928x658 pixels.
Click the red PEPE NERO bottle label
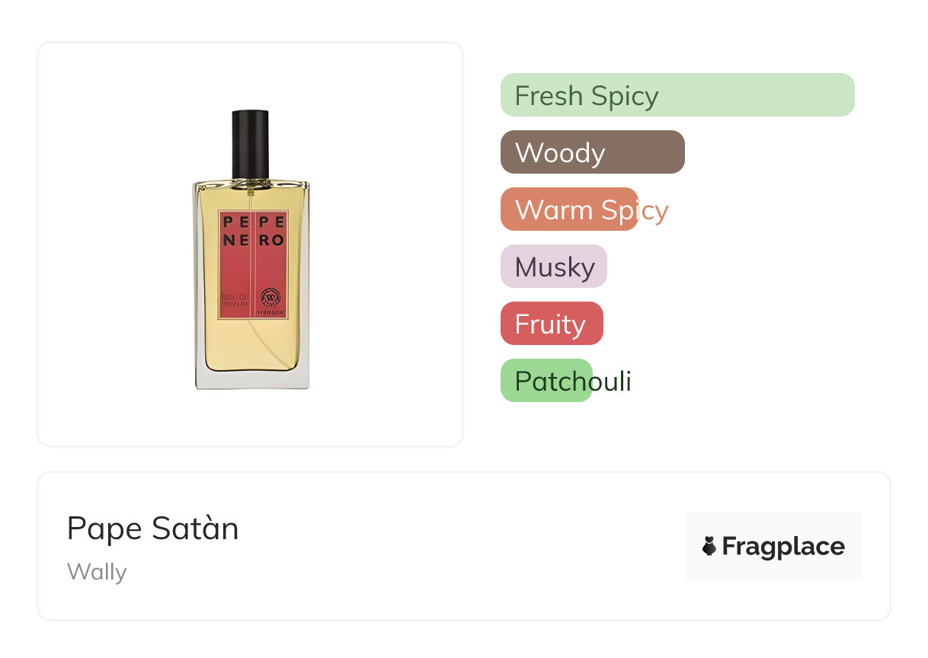(252, 263)
